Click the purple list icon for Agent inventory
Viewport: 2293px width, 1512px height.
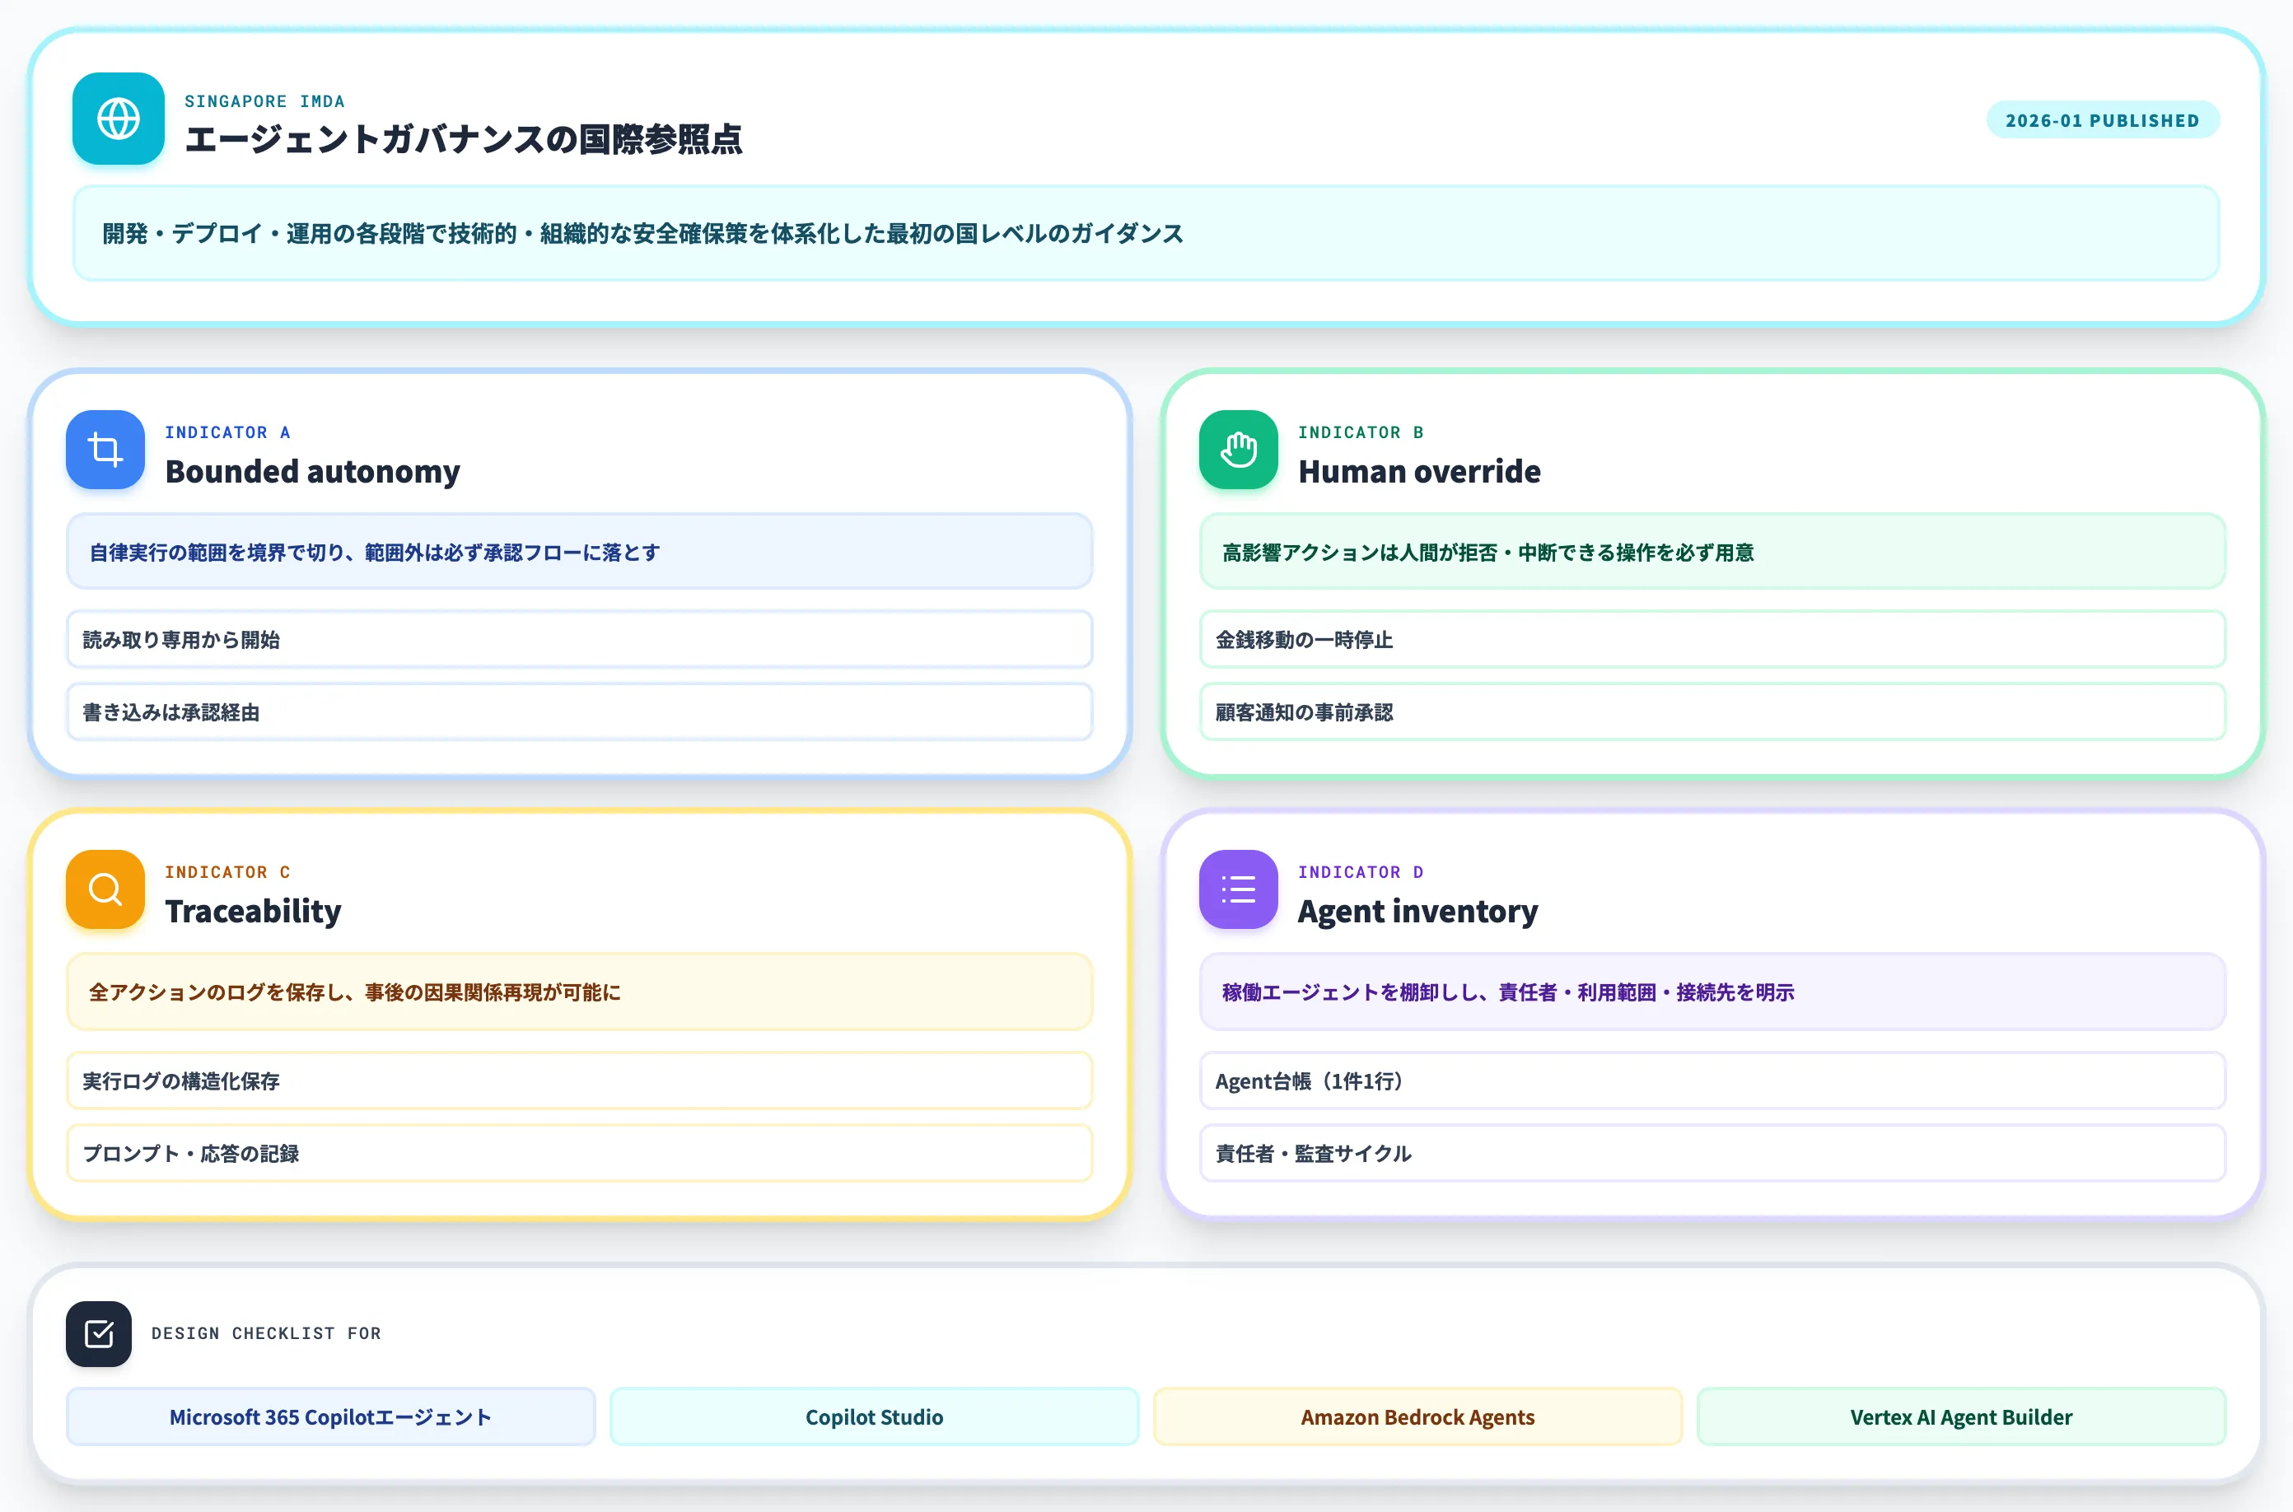click(x=1238, y=889)
